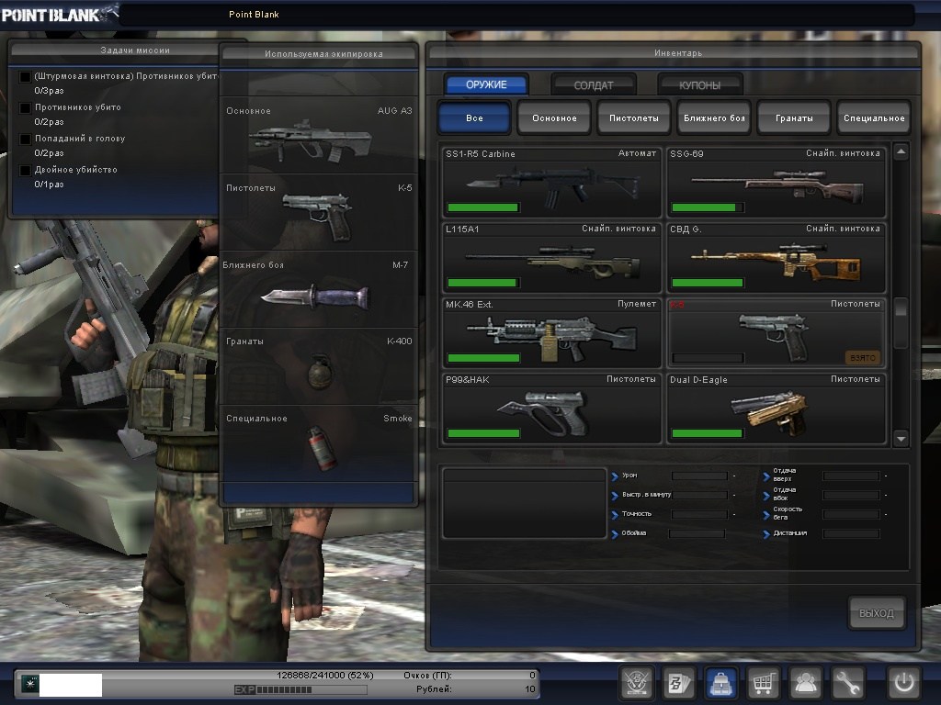Select the L115A1 sniper rifle
The image size is (941, 705).
(551, 257)
